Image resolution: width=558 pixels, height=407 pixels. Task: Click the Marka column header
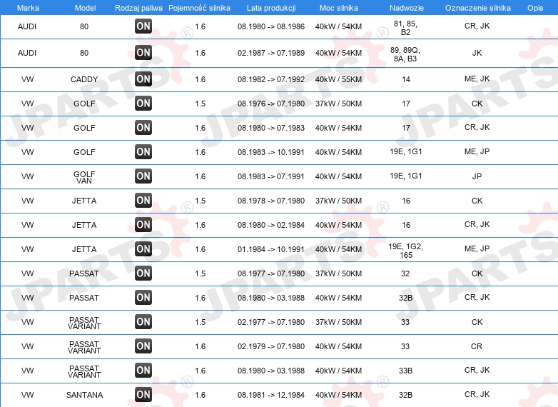pos(28,8)
